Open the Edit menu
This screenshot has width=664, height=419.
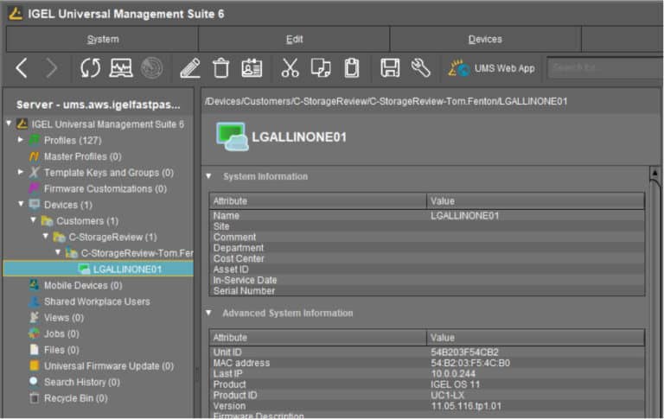pos(294,40)
